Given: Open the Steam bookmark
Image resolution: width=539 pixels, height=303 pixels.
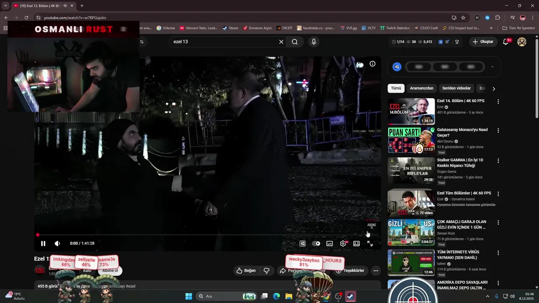Looking at the screenshot, I should point(230,28).
